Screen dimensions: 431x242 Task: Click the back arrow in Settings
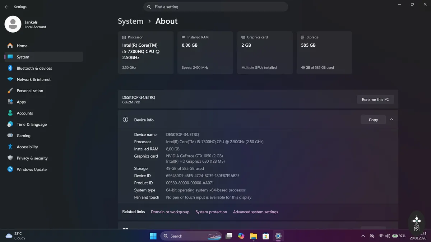point(6,7)
